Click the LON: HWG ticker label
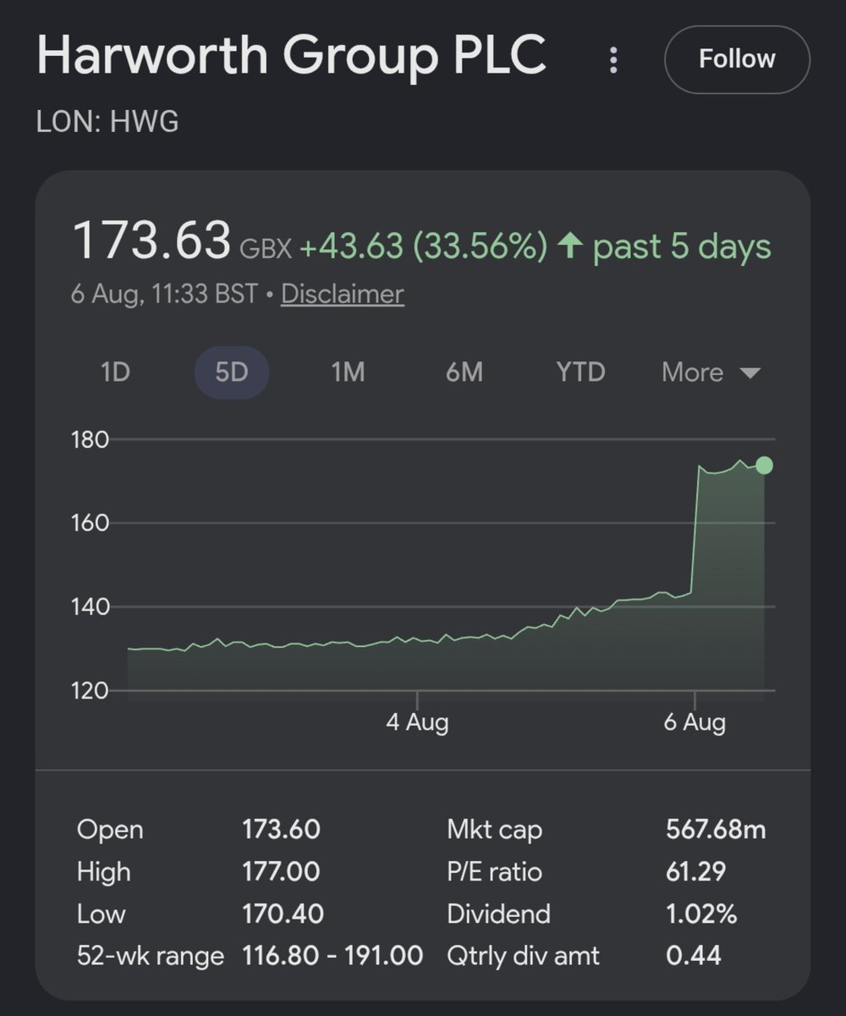 [x=107, y=121]
